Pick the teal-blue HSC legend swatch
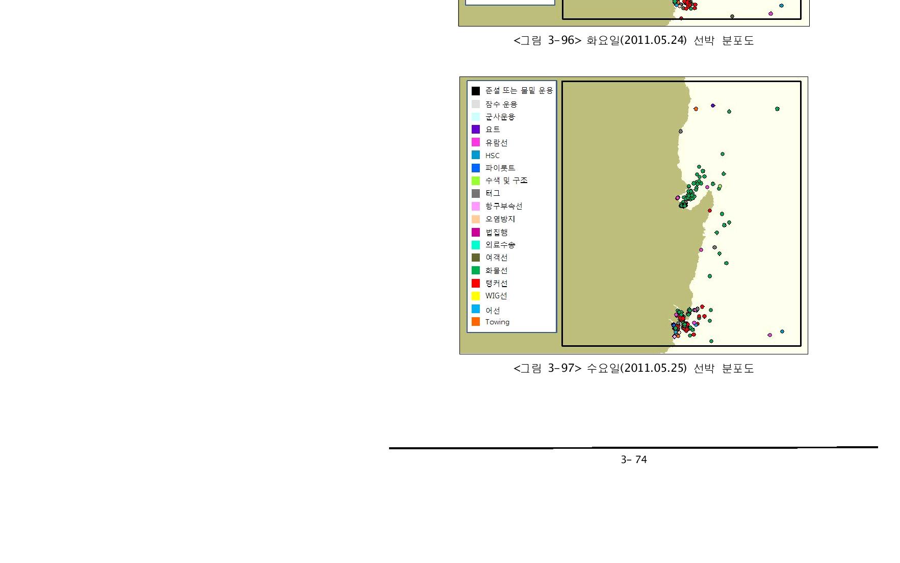900x563 pixels. pyautogui.click(x=476, y=155)
